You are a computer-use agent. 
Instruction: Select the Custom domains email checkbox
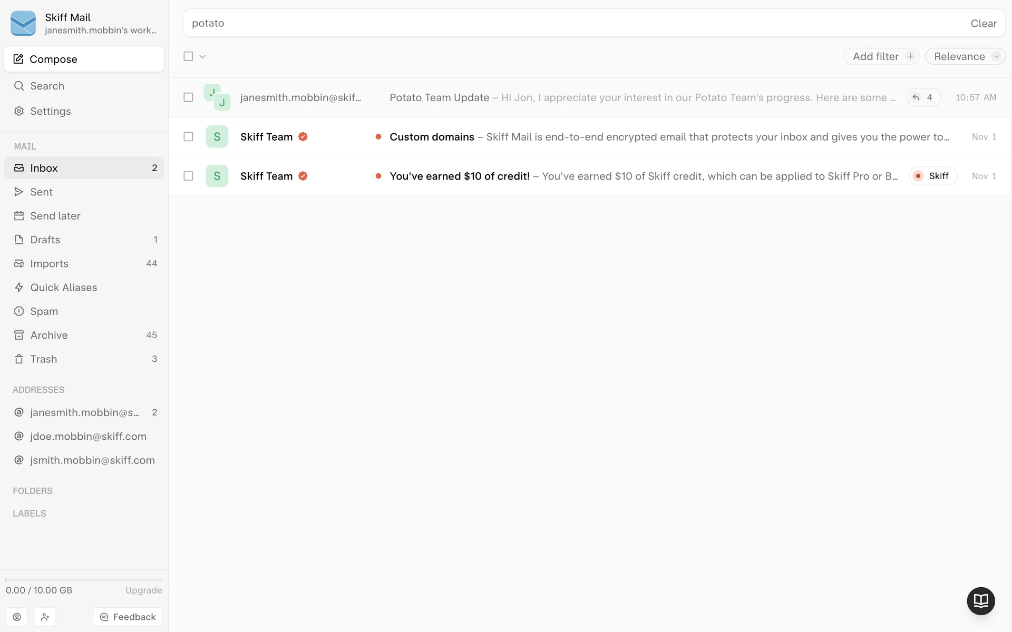tap(188, 137)
